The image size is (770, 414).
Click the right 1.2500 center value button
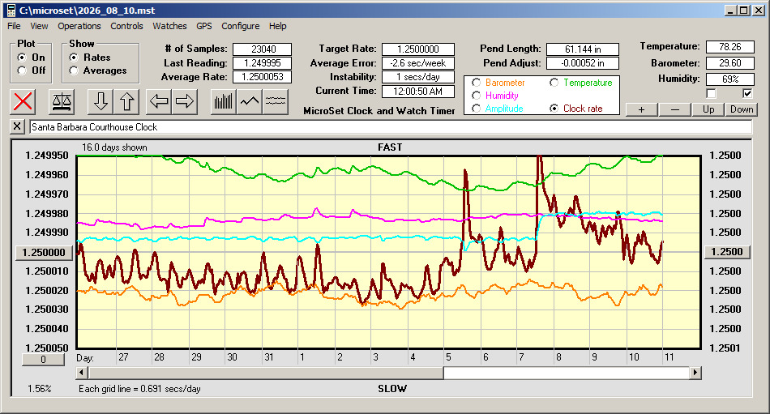click(727, 252)
